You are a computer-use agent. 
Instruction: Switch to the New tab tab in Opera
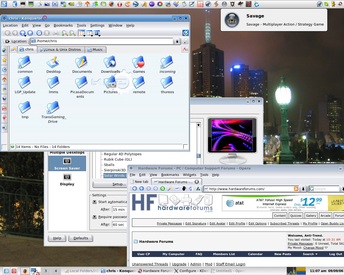[x=139, y=182]
